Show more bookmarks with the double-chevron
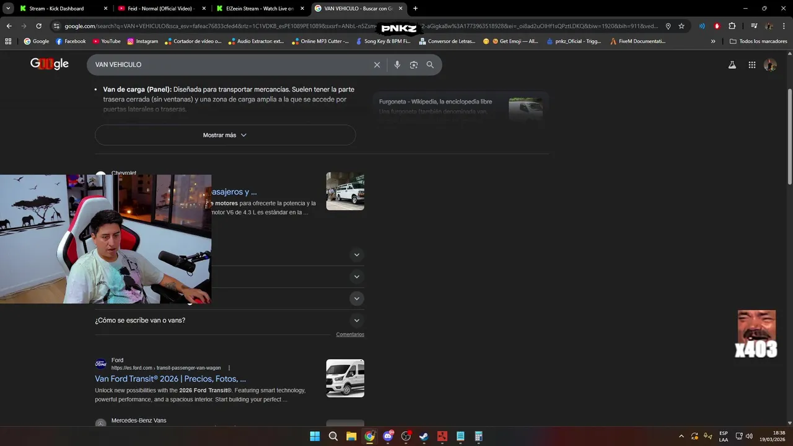The image size is (793, 446). (713, 42)
